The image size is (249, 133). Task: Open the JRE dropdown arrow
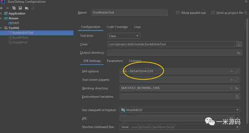point(237,118)
